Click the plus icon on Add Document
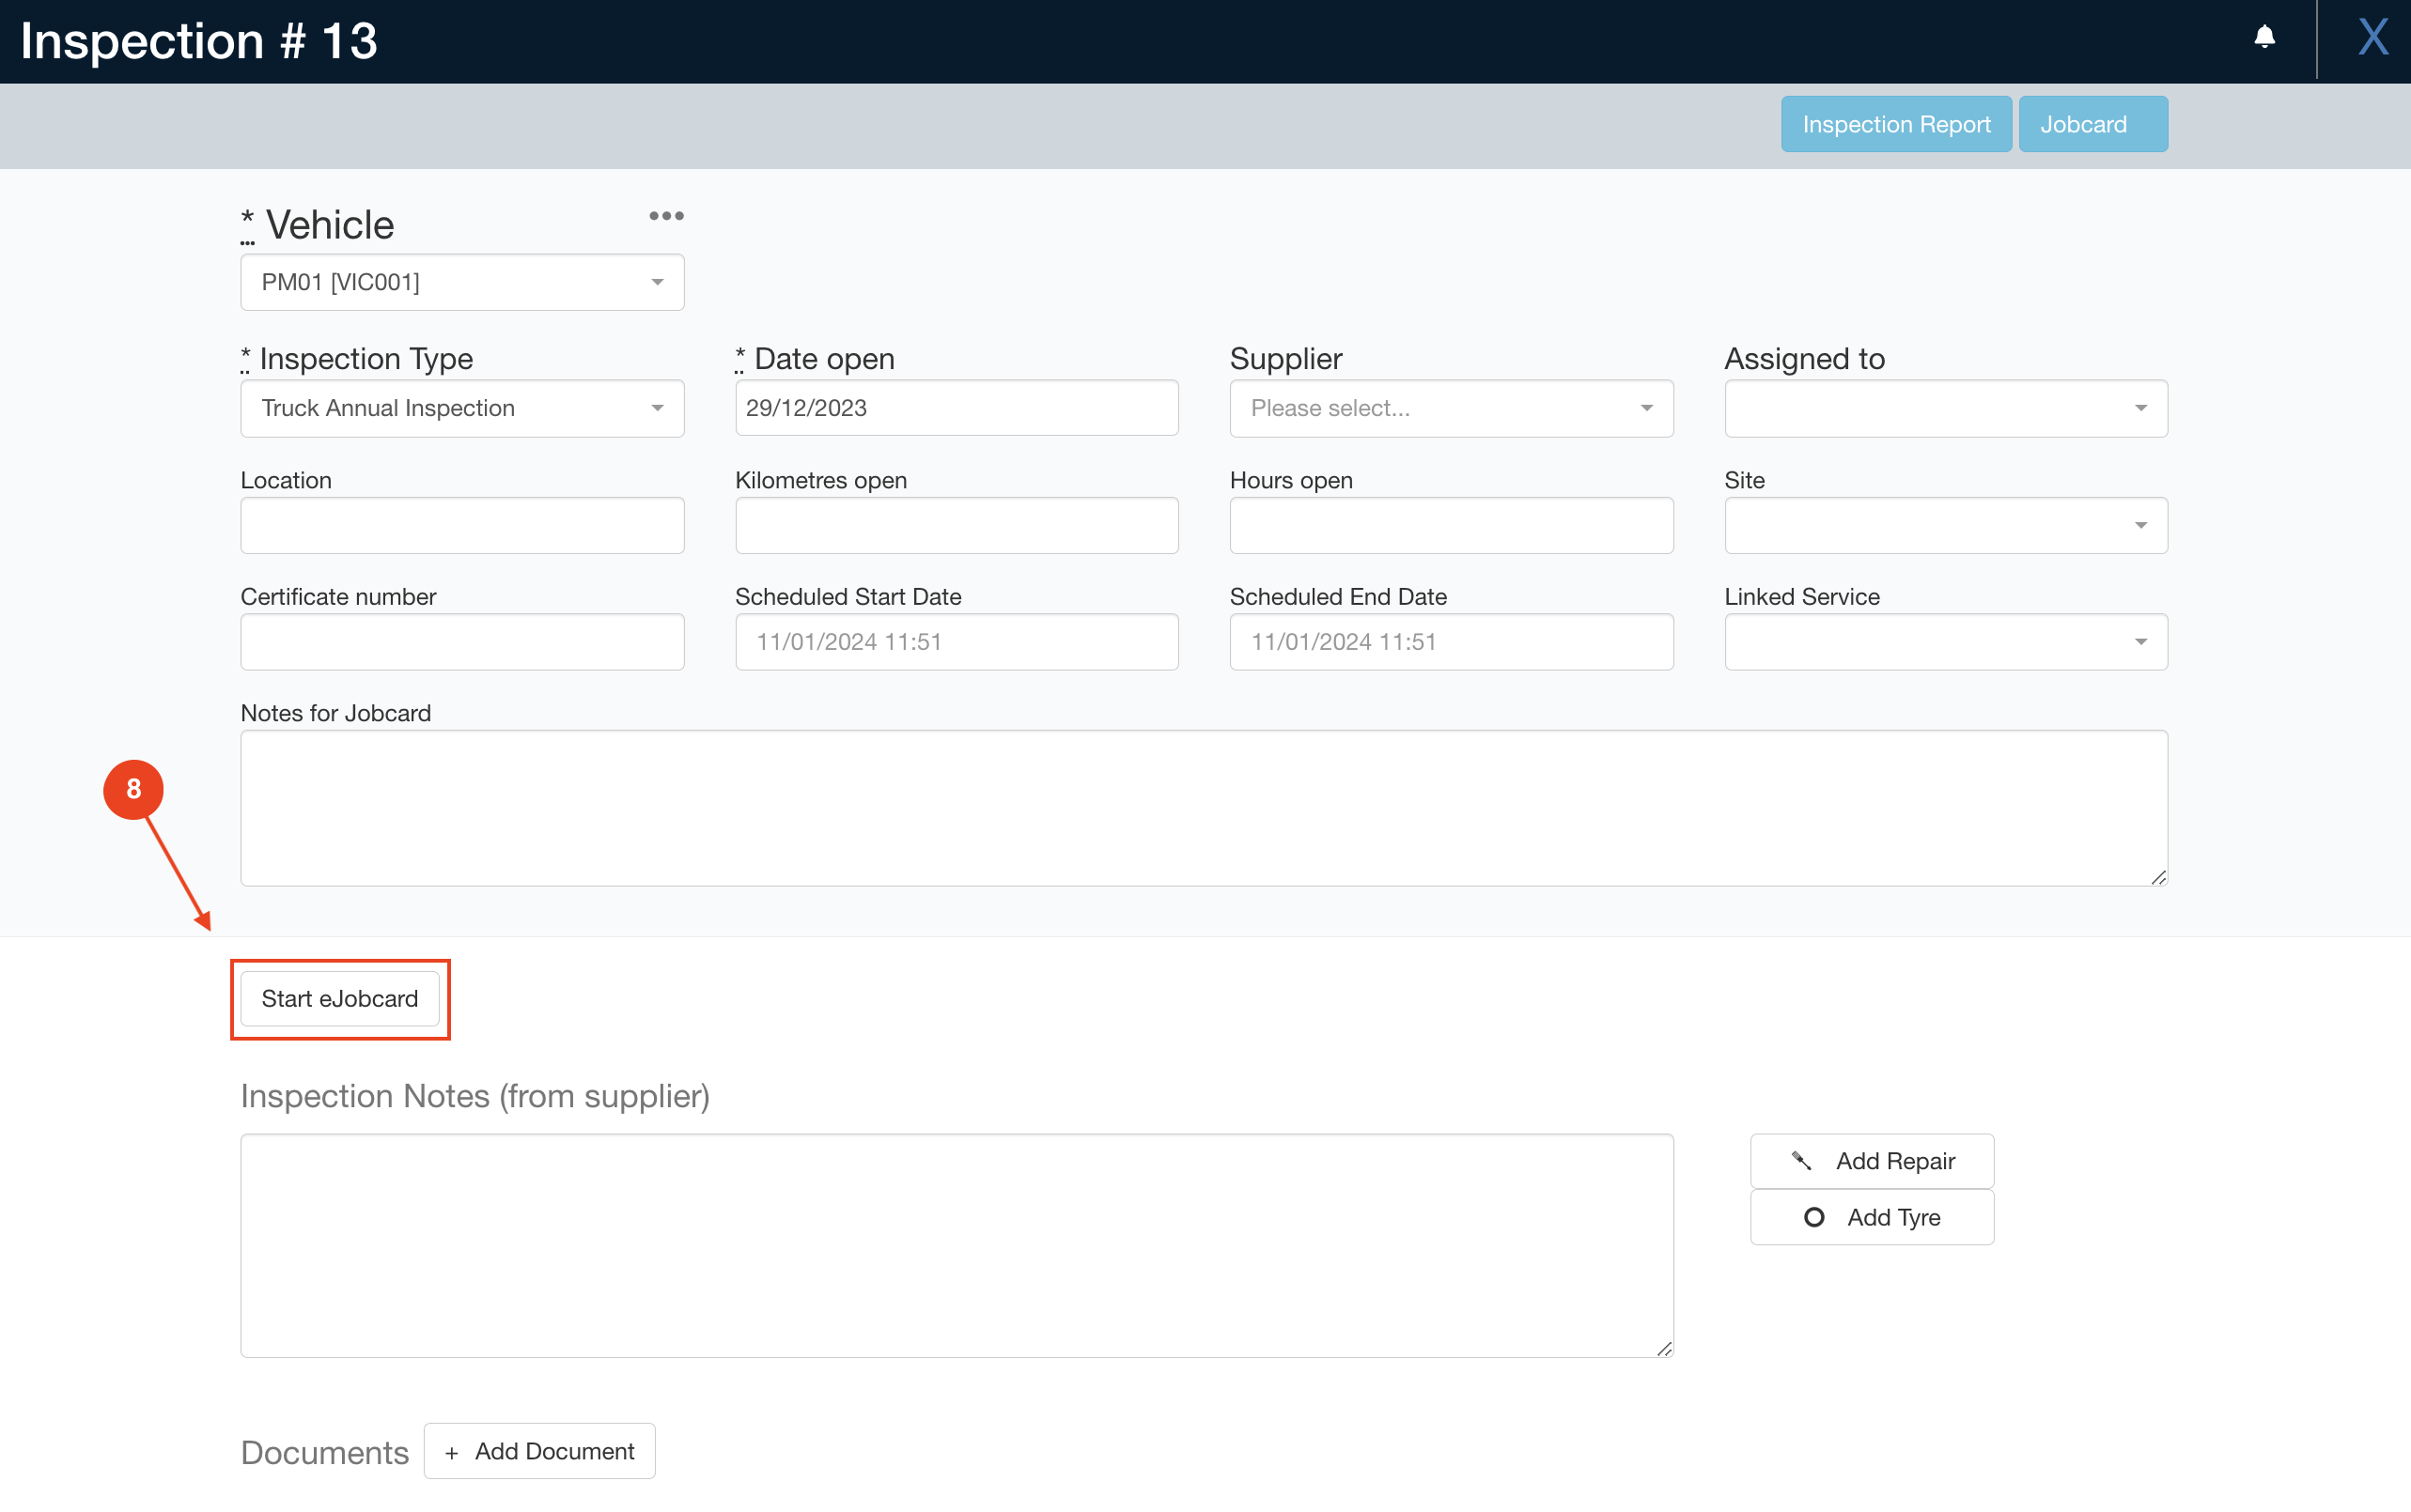Viewport: 2411px width, 1512px height. (x=452, y=1452)
